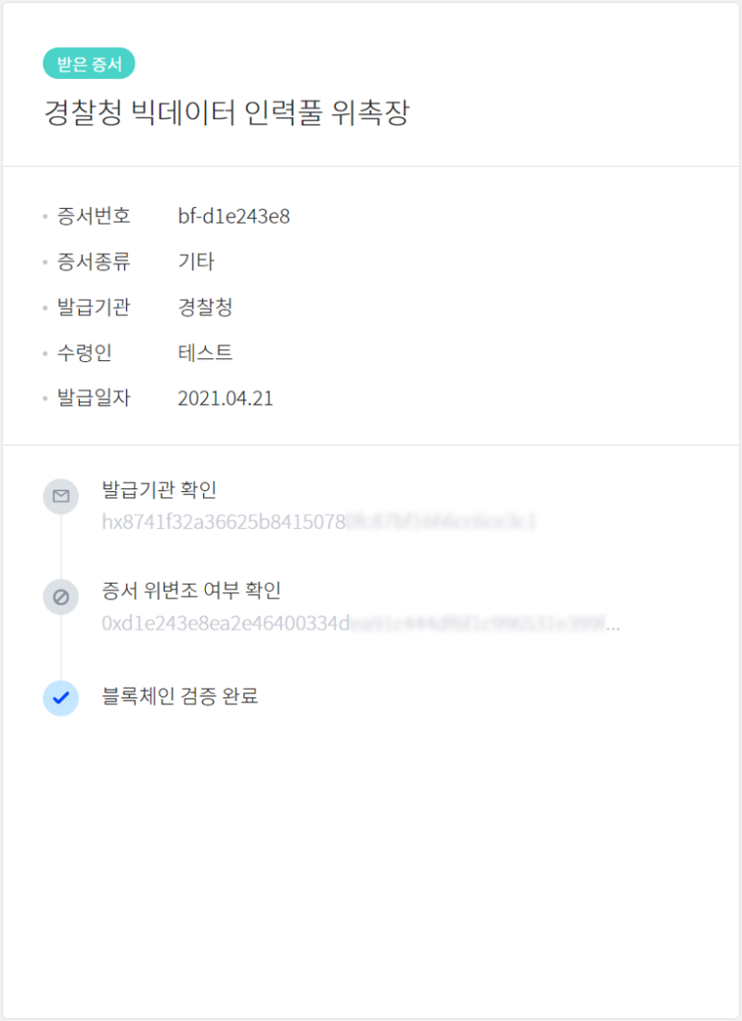The height and width of the screenshot is (1021, 742).
Task: Click the recipient value 테스트
Action: [x=205, y=353]
